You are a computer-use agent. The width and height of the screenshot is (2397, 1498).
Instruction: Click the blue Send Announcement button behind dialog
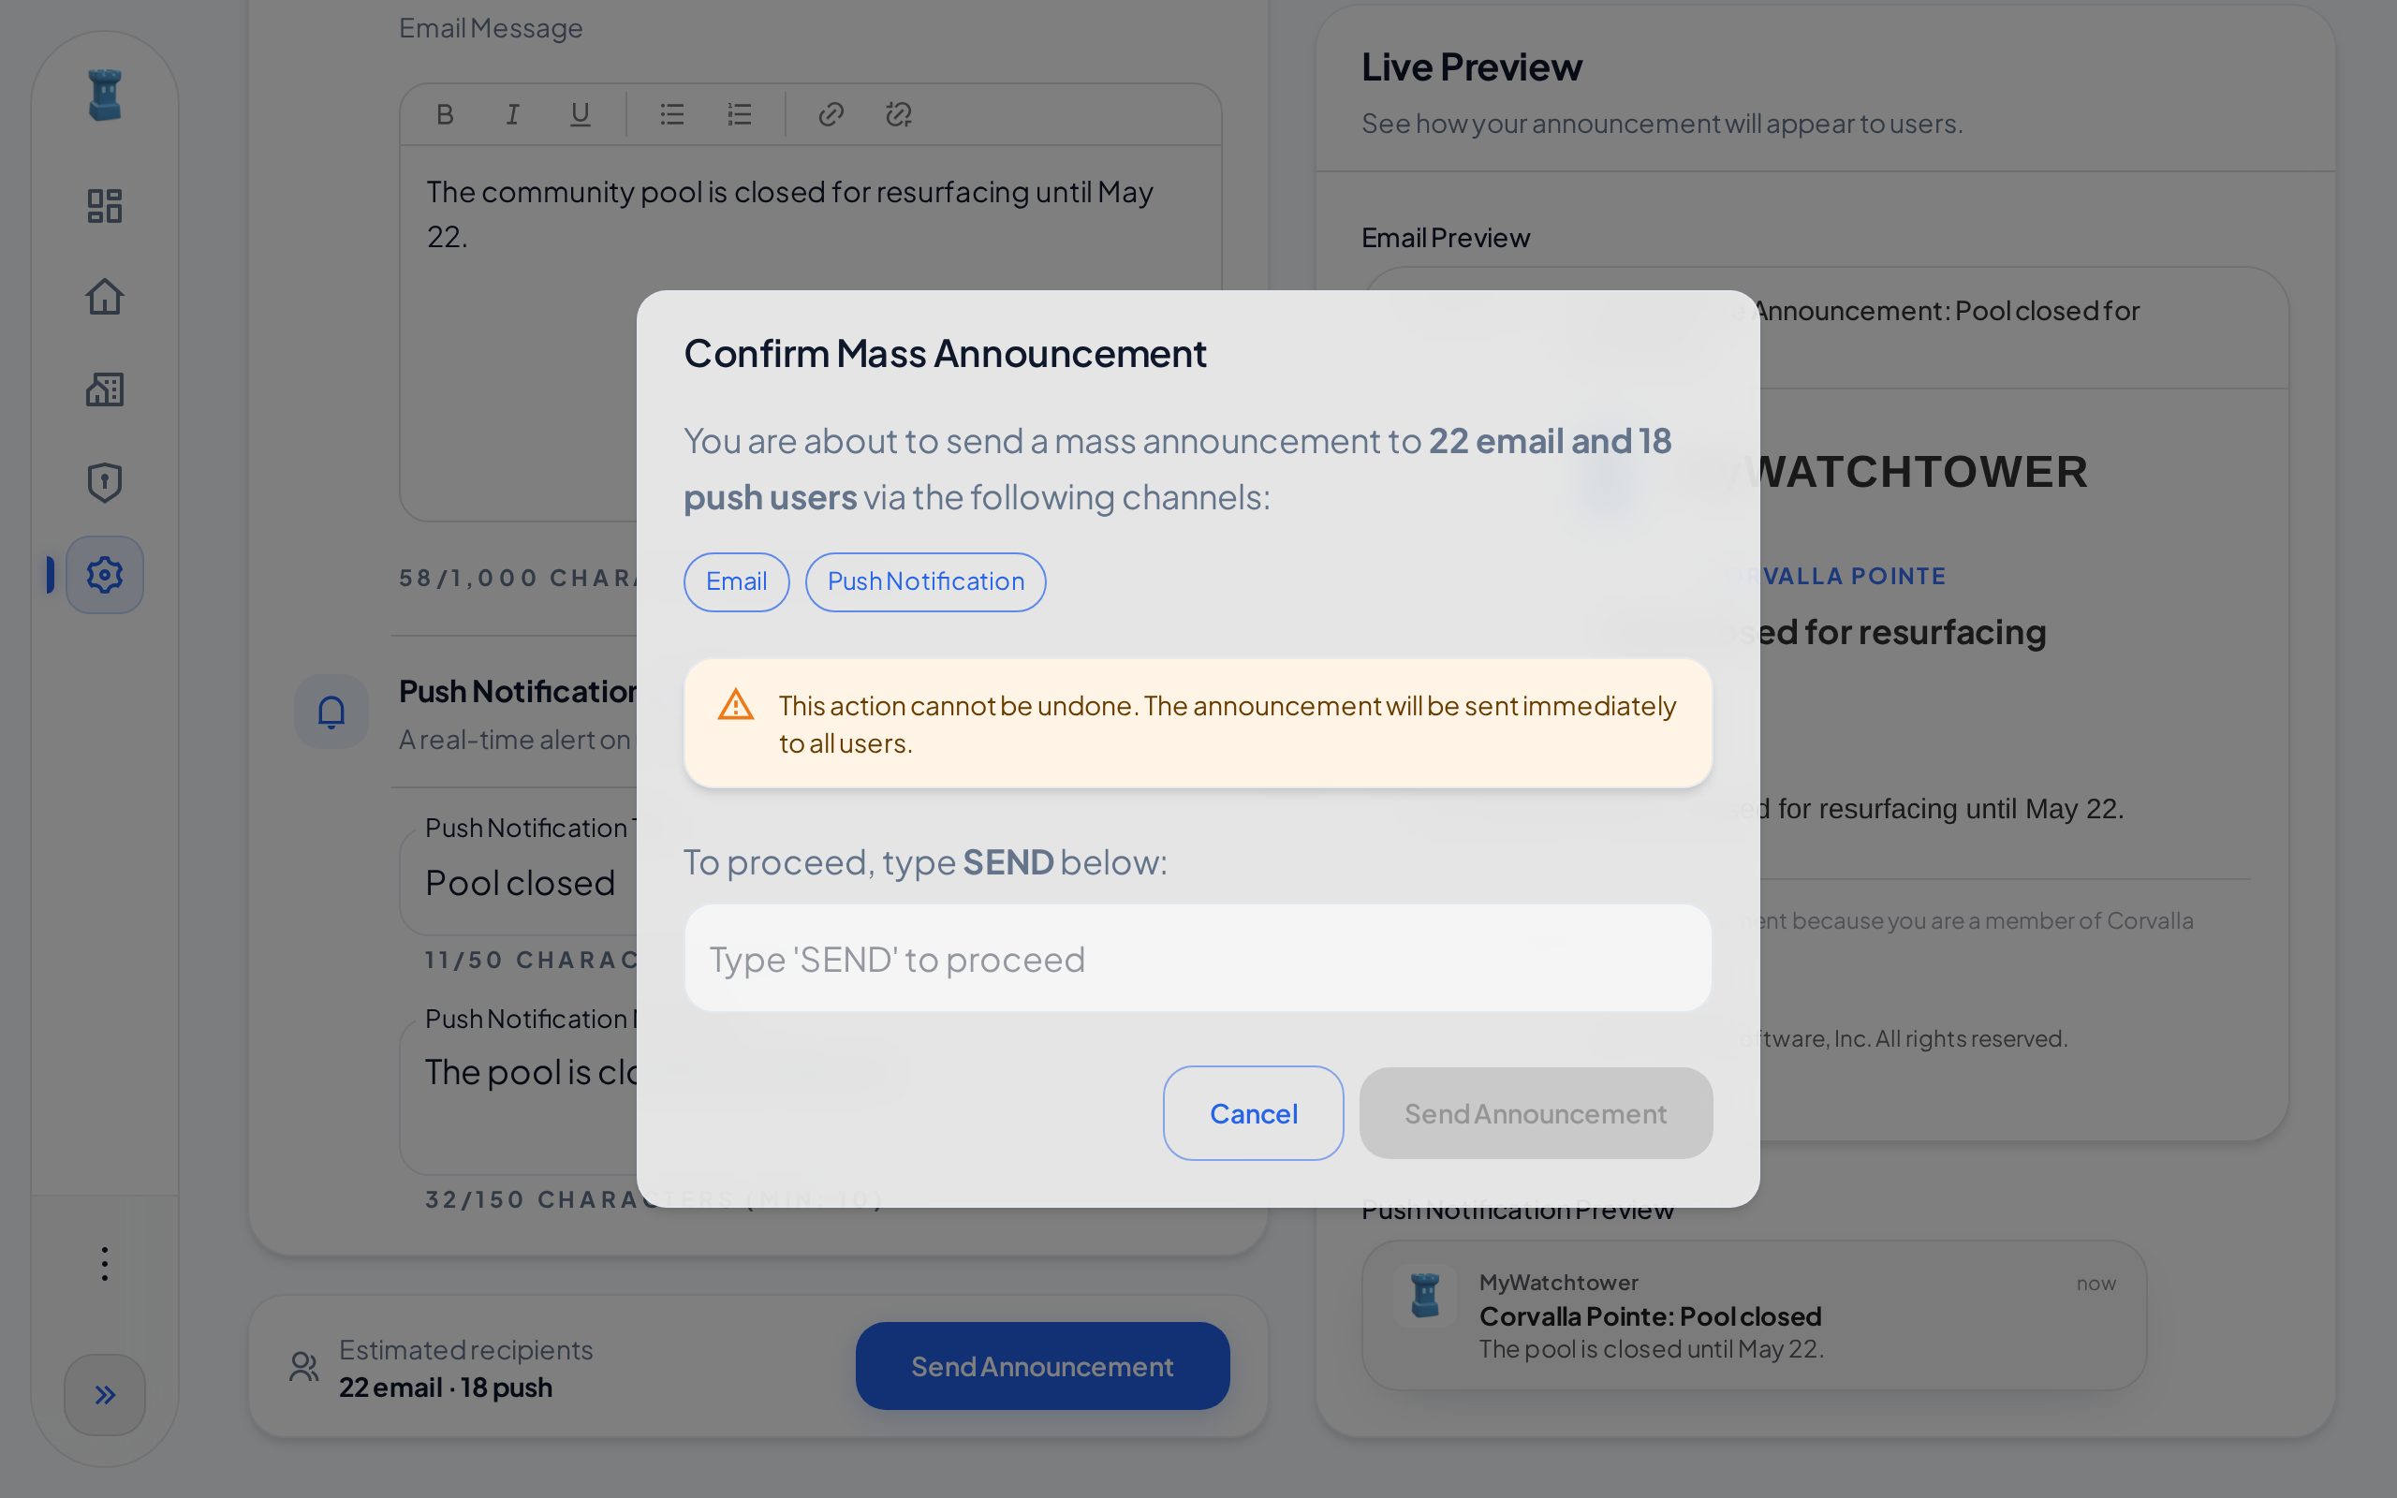click(1042, 1366)
